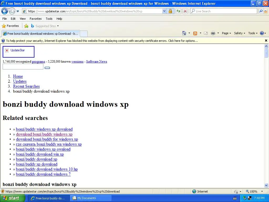Open the programs link
Viewport: 269px width, 202px height.
tap(38, 62)
